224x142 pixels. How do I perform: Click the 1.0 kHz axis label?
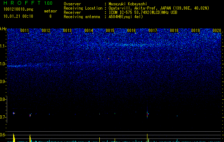click(x=2, y=64)
